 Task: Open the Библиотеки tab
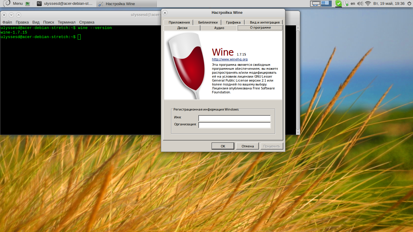click(x=209, y=22)
